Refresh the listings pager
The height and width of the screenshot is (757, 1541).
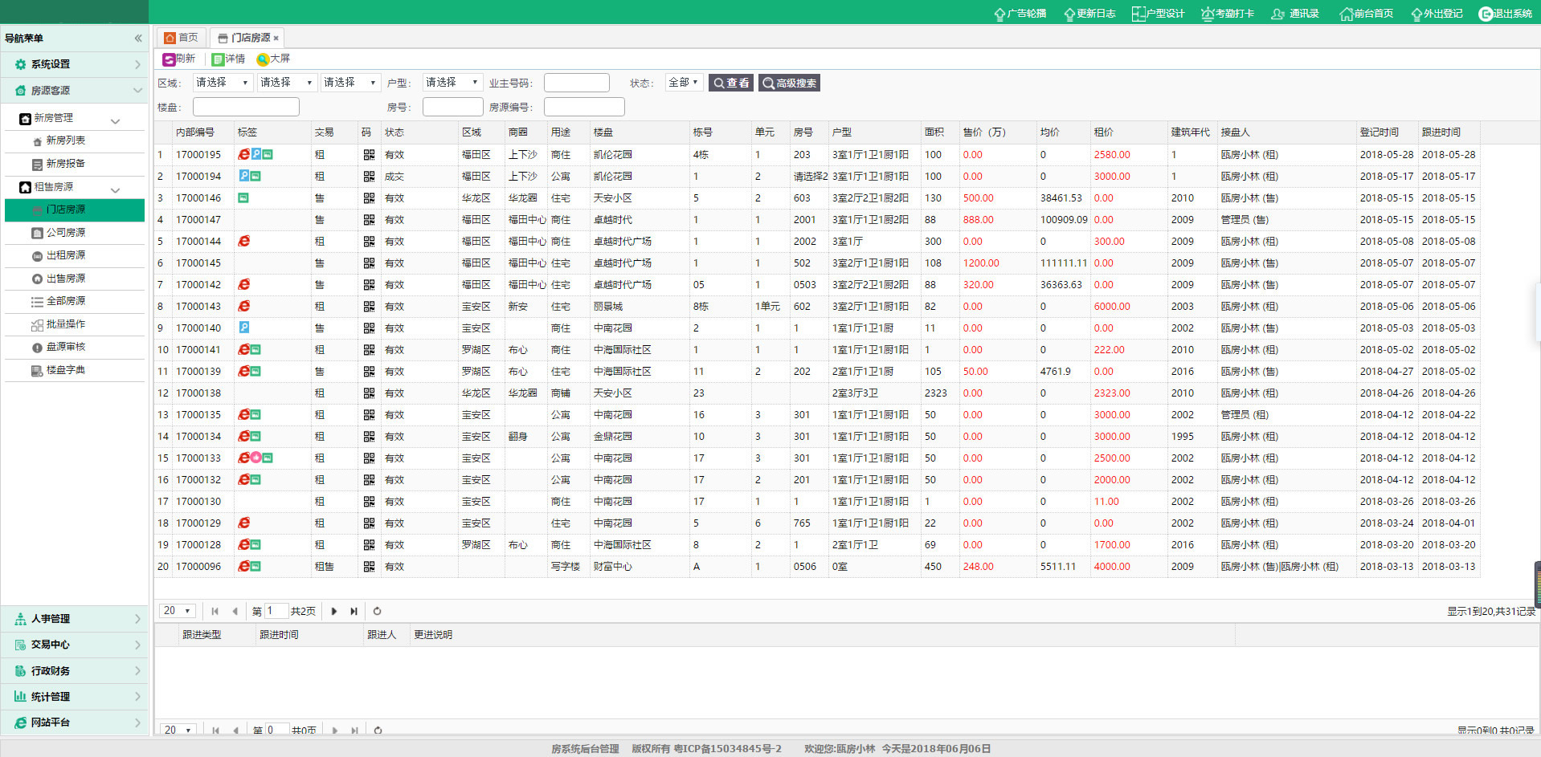click(377, 612)
